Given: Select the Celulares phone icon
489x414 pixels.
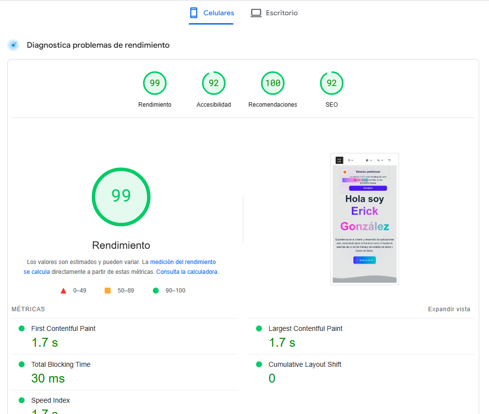Looking at the screenshot, I should (194, 12).
